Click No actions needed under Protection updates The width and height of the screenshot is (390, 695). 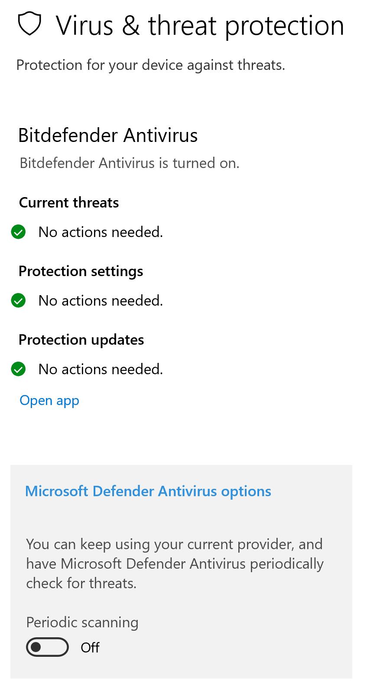tap(101, 369)
